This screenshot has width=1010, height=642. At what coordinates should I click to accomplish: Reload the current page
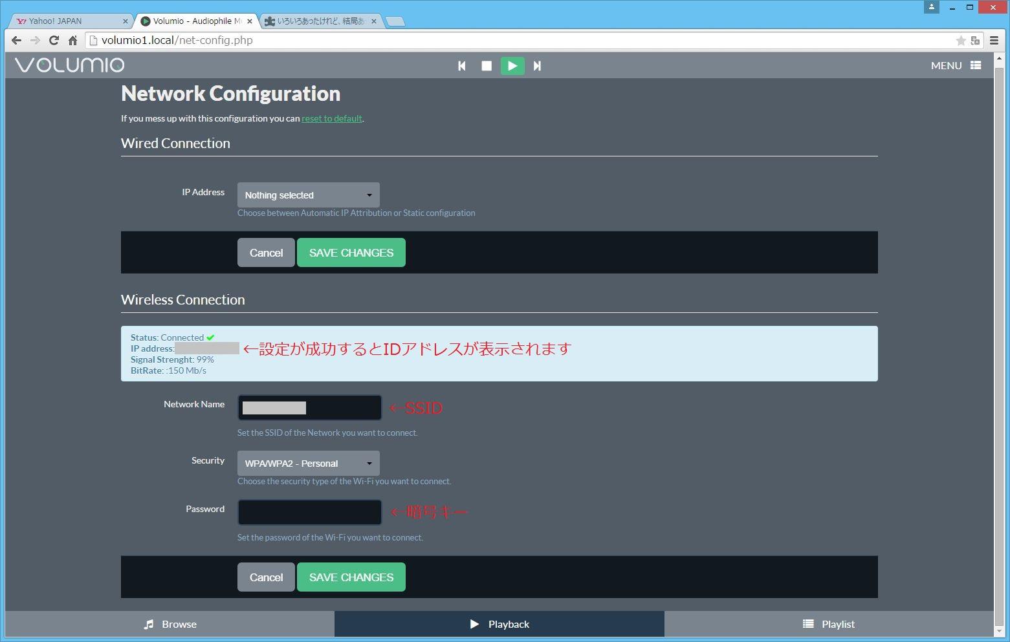click(54, 40)
